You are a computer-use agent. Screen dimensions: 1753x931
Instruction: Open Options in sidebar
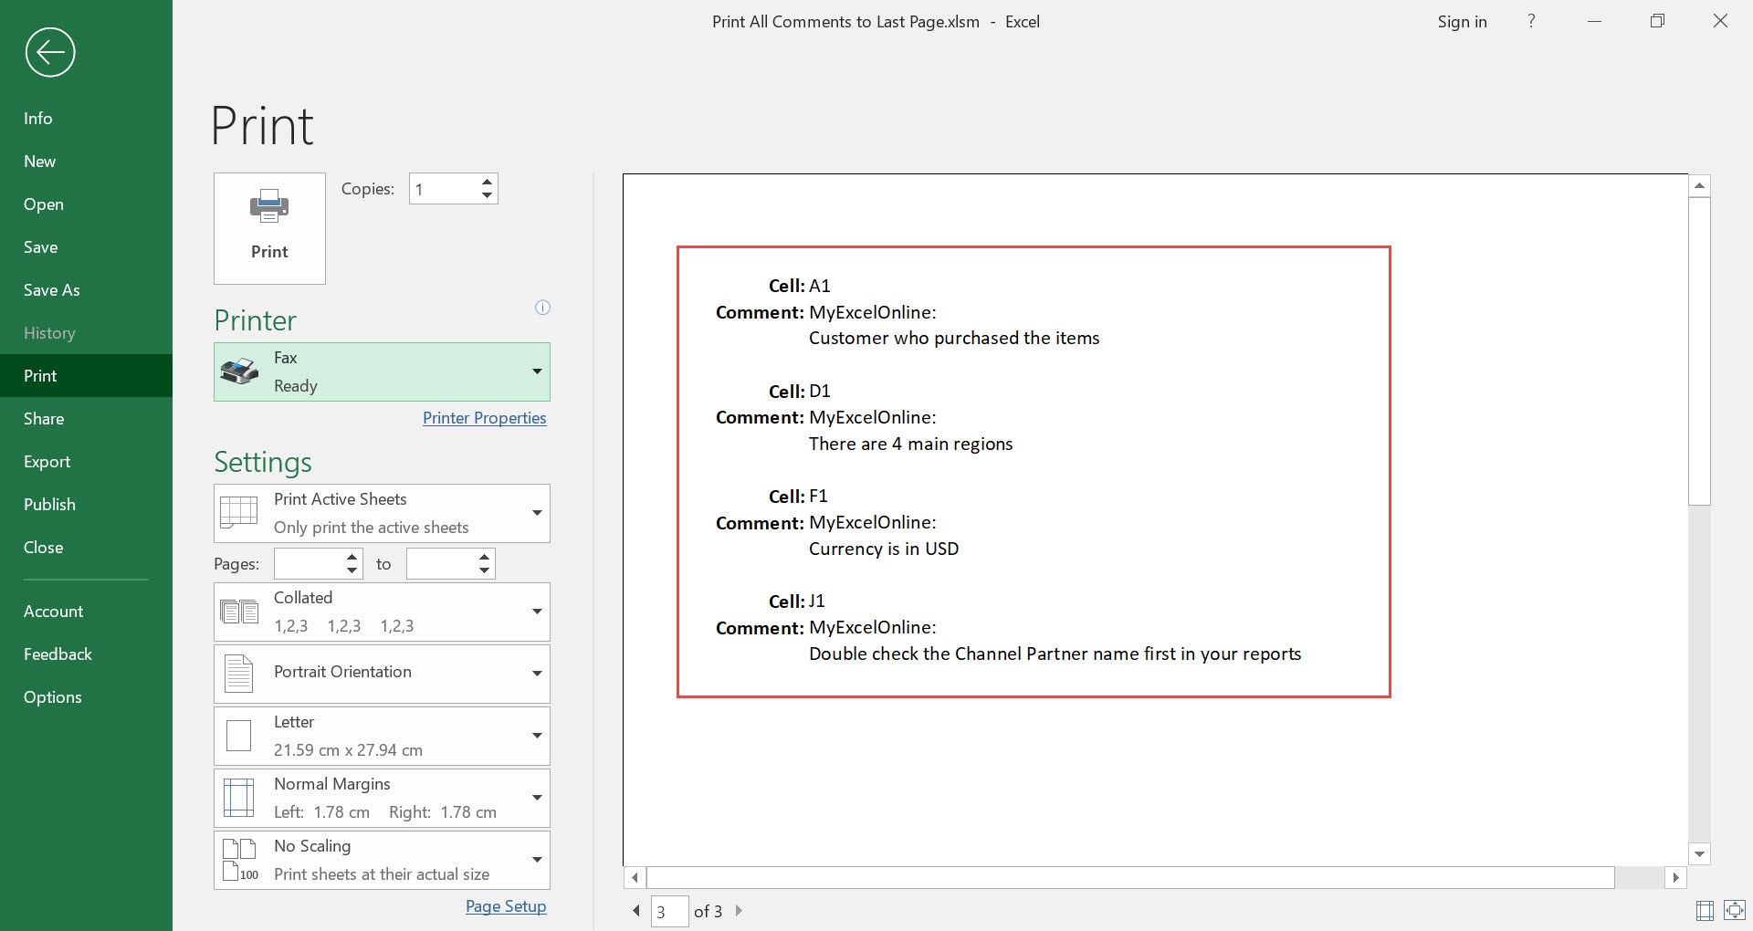point(86,697)
